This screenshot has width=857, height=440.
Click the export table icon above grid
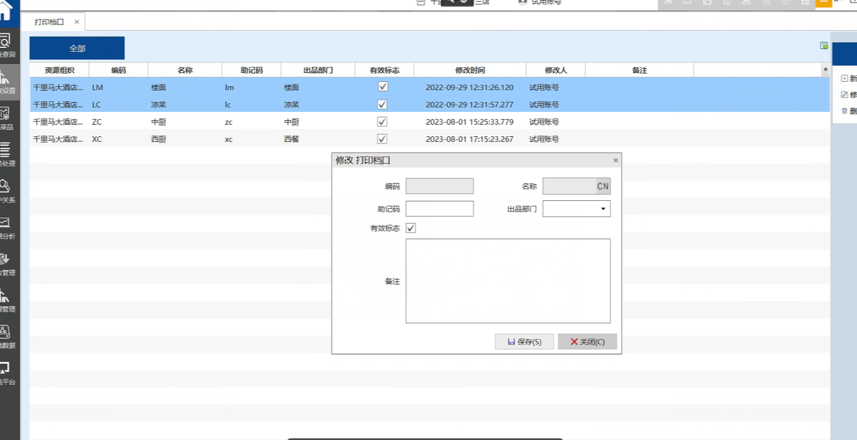click(824, 46)
